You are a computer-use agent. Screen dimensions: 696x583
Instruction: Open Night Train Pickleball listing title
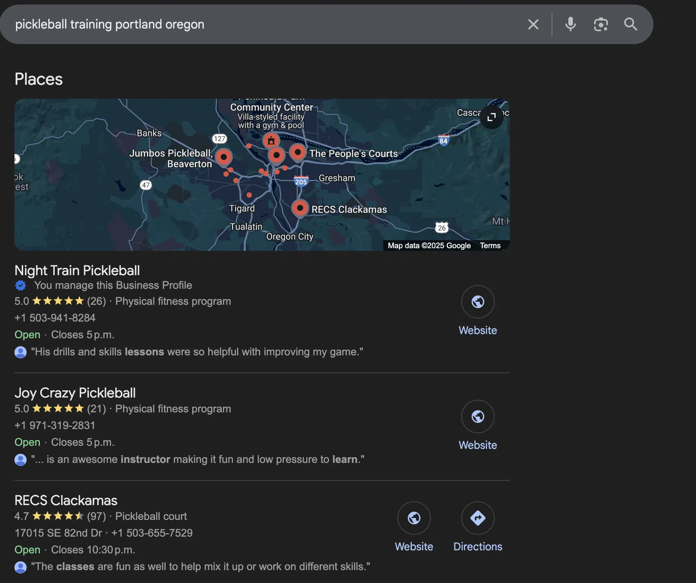click(77, 271)
